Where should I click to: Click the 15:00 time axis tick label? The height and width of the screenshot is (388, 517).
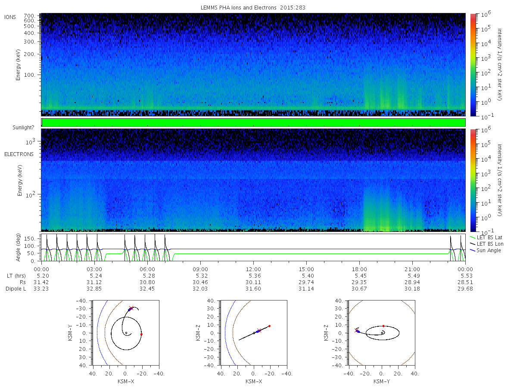pos(306,269)
